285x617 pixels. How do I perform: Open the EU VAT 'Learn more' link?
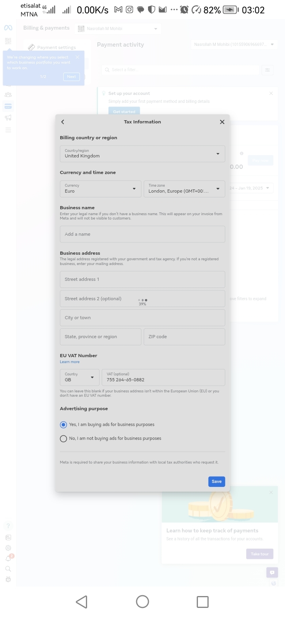(70, 362)
